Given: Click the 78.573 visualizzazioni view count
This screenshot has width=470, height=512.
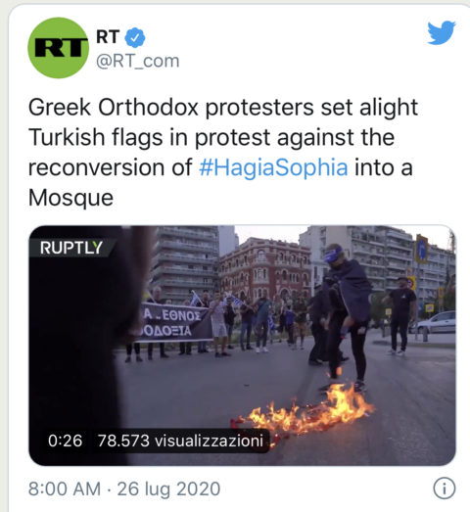Looking at the screenshot, I should pyautogui.click(x=180, y=441).
